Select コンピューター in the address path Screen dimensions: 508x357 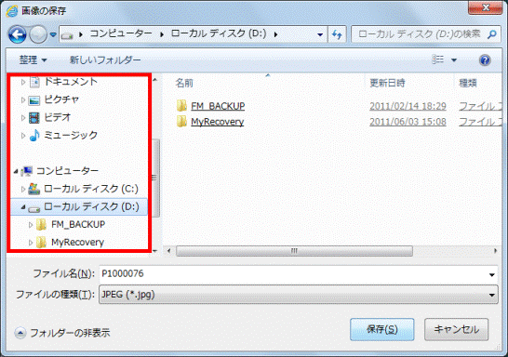tap(121, 33)
